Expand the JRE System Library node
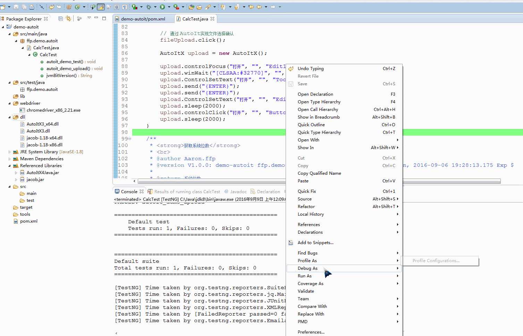 click(9, 152)
